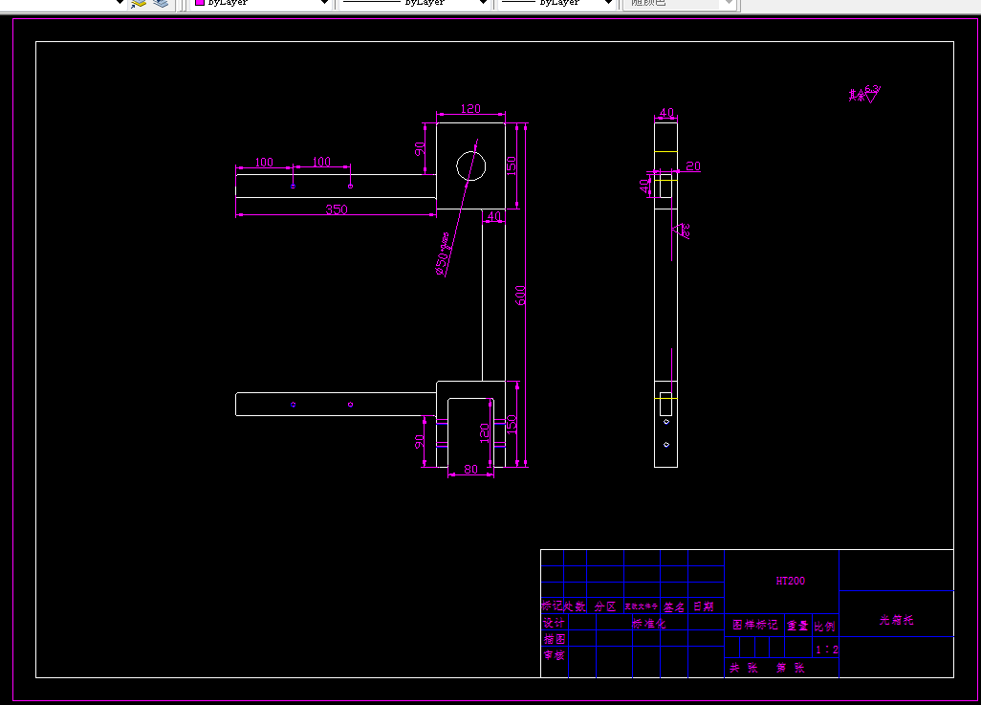Select the 日期 title block label

point(703,606)
